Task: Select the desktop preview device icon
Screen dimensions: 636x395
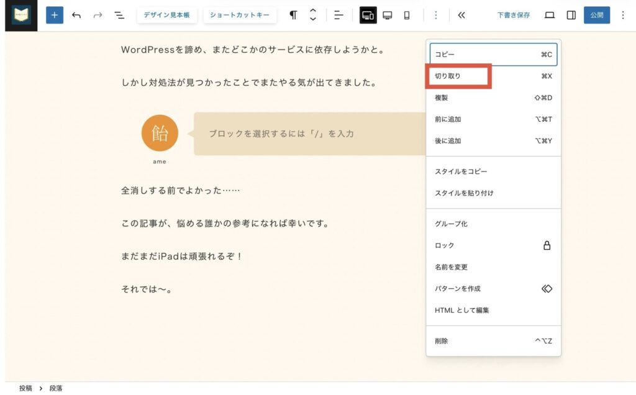Action: click(388, 15)
